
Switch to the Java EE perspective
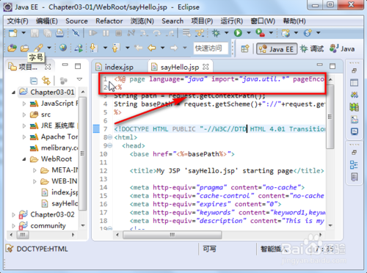pyautogui.click(x=277, y=48)
